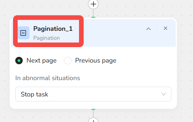The image size is (193, 122).
Task: Click the green connector at the node top
Action: (x=93, y=17)
